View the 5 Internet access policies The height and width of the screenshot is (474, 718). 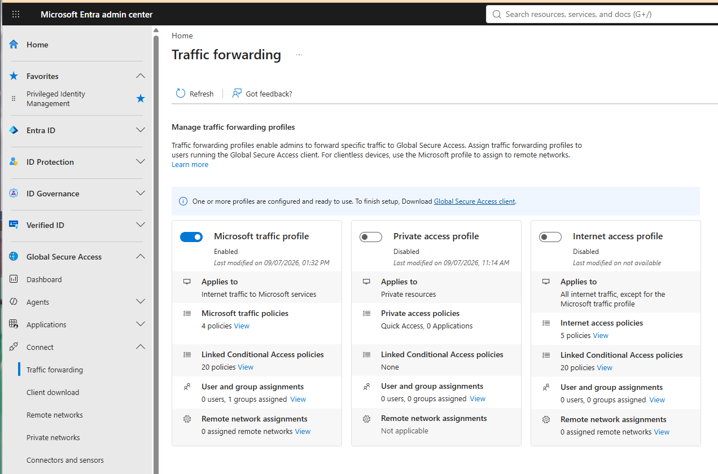coord(601,336)
